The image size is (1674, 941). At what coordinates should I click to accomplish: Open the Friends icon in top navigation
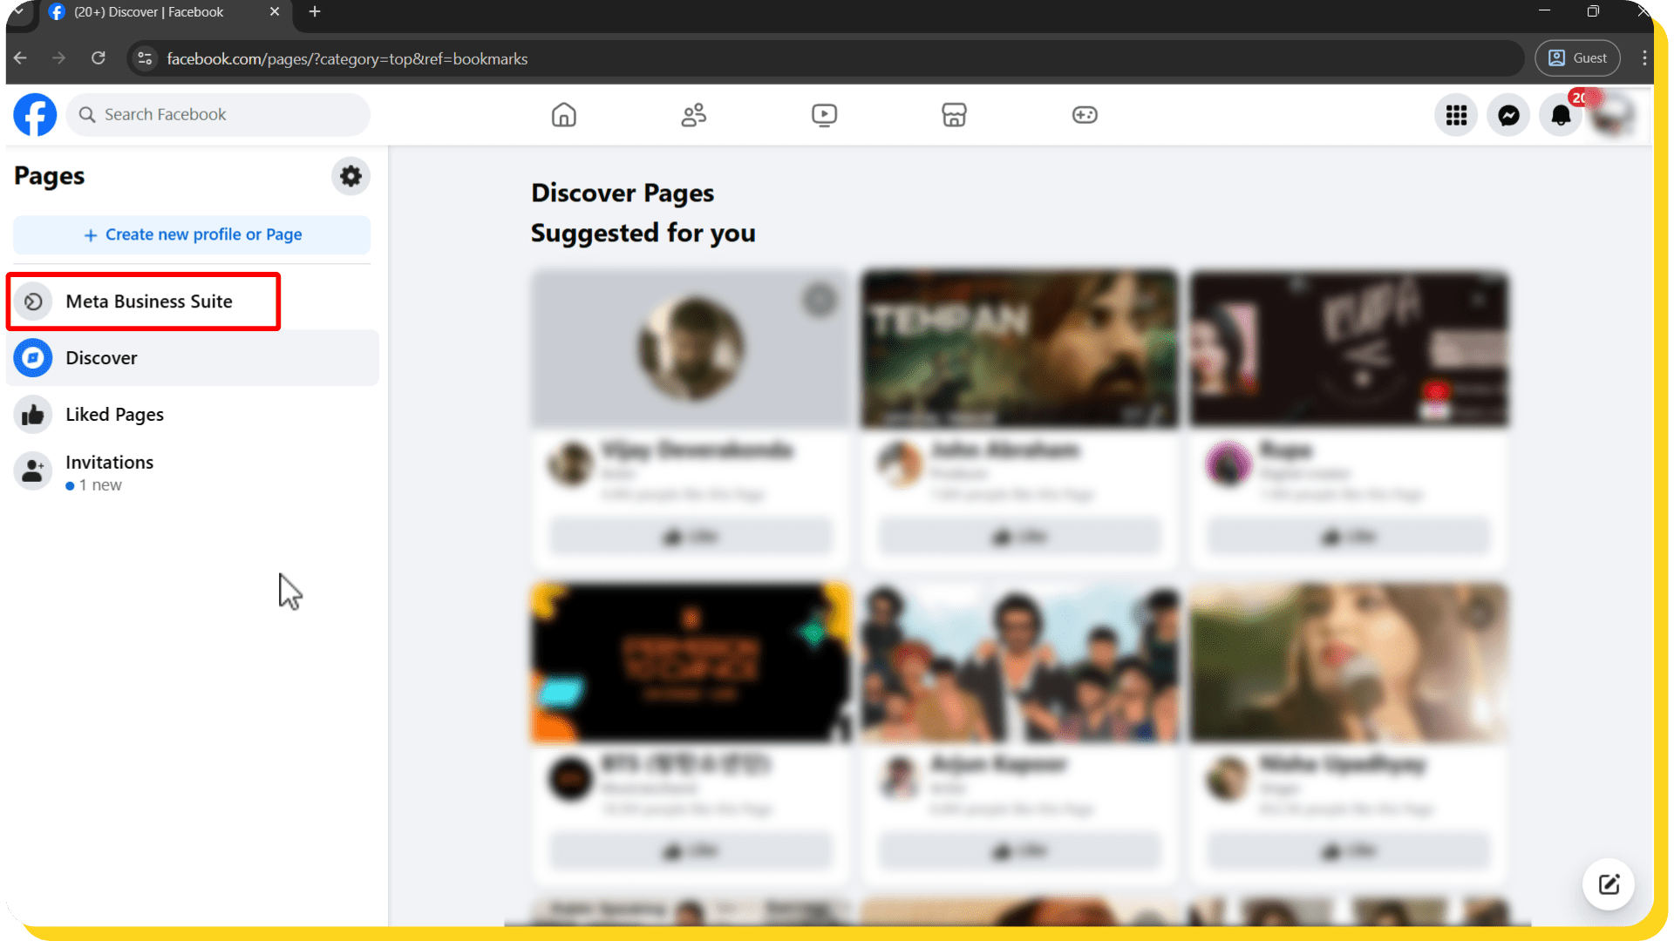(x=693, y=115)
